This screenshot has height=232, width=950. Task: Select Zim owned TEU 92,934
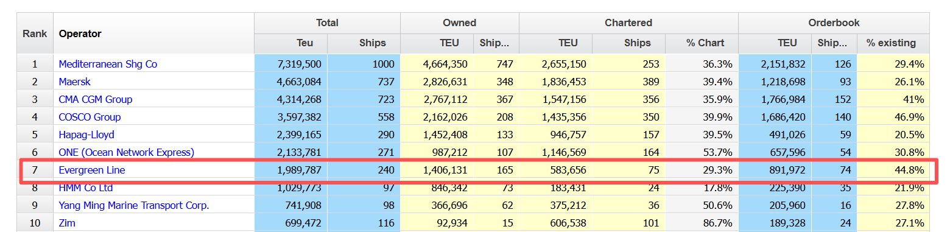coord(437,223)
